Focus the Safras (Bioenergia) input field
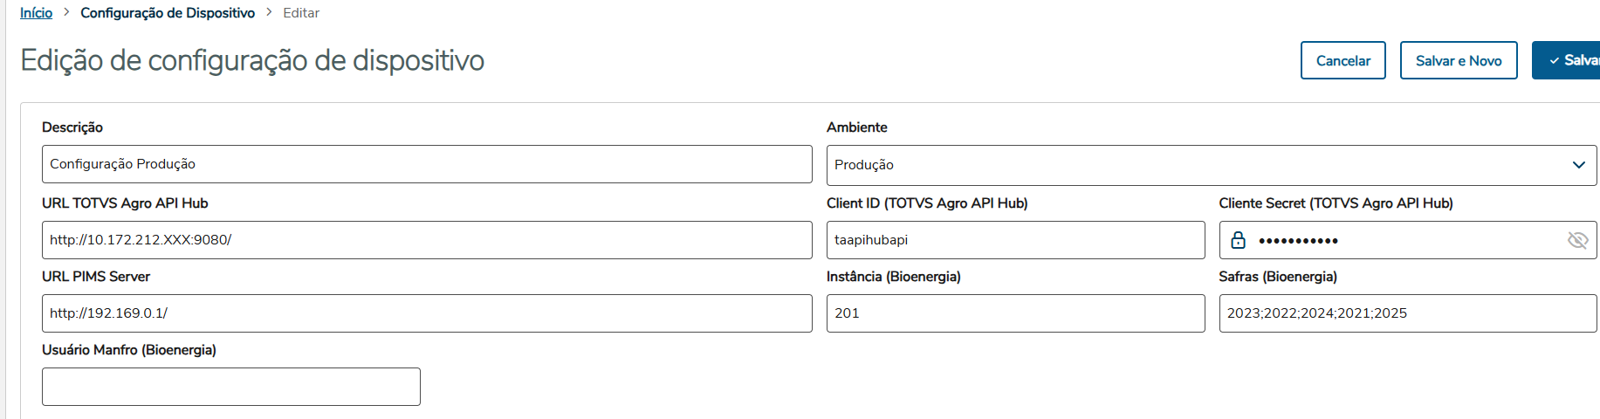Viewport: 1600px width, 419px height. (1407, 313)
